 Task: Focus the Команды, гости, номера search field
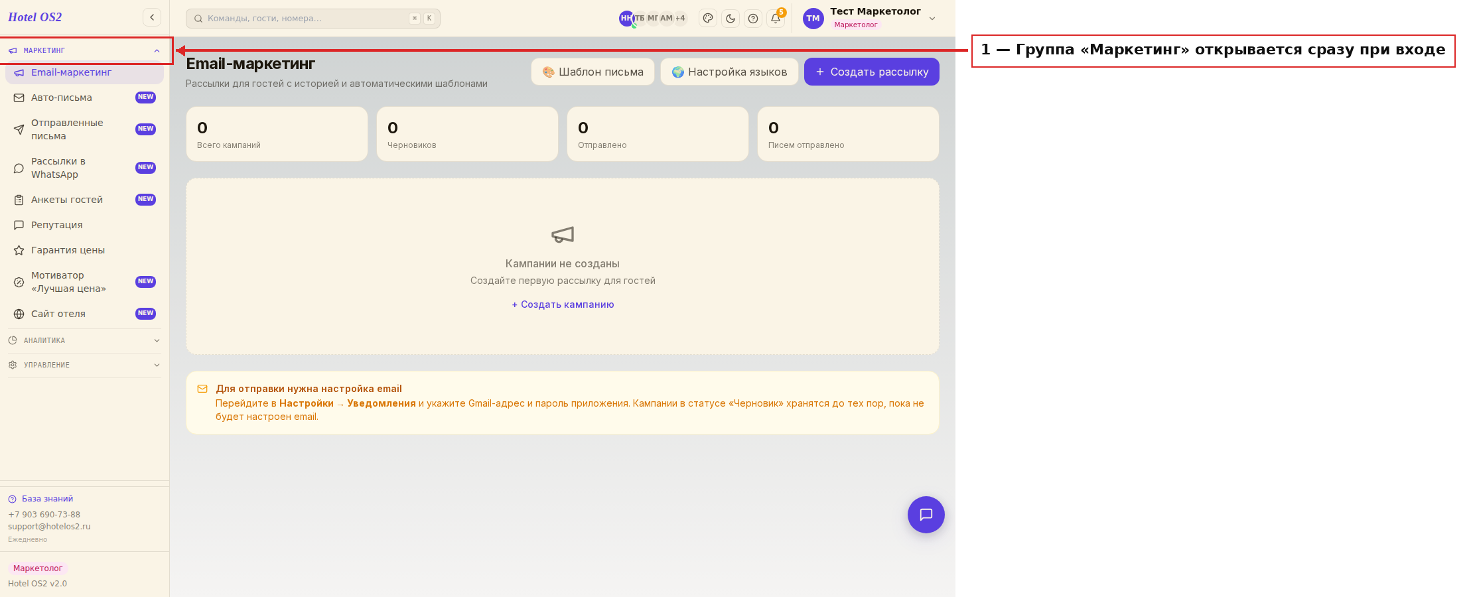pos(313,19)
